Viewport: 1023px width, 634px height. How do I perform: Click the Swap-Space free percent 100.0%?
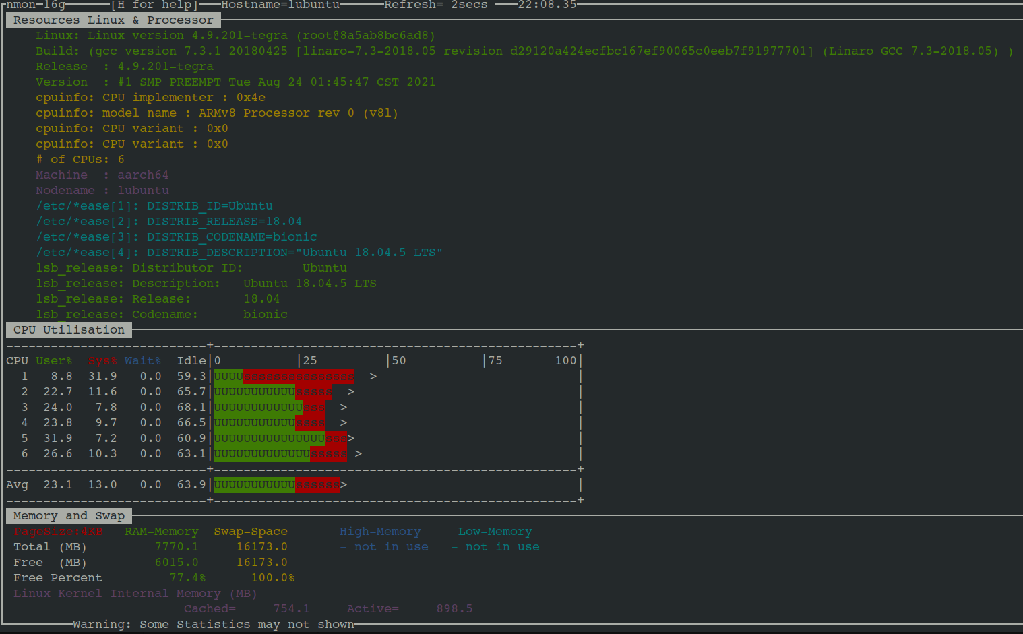(x=273, y=578)
